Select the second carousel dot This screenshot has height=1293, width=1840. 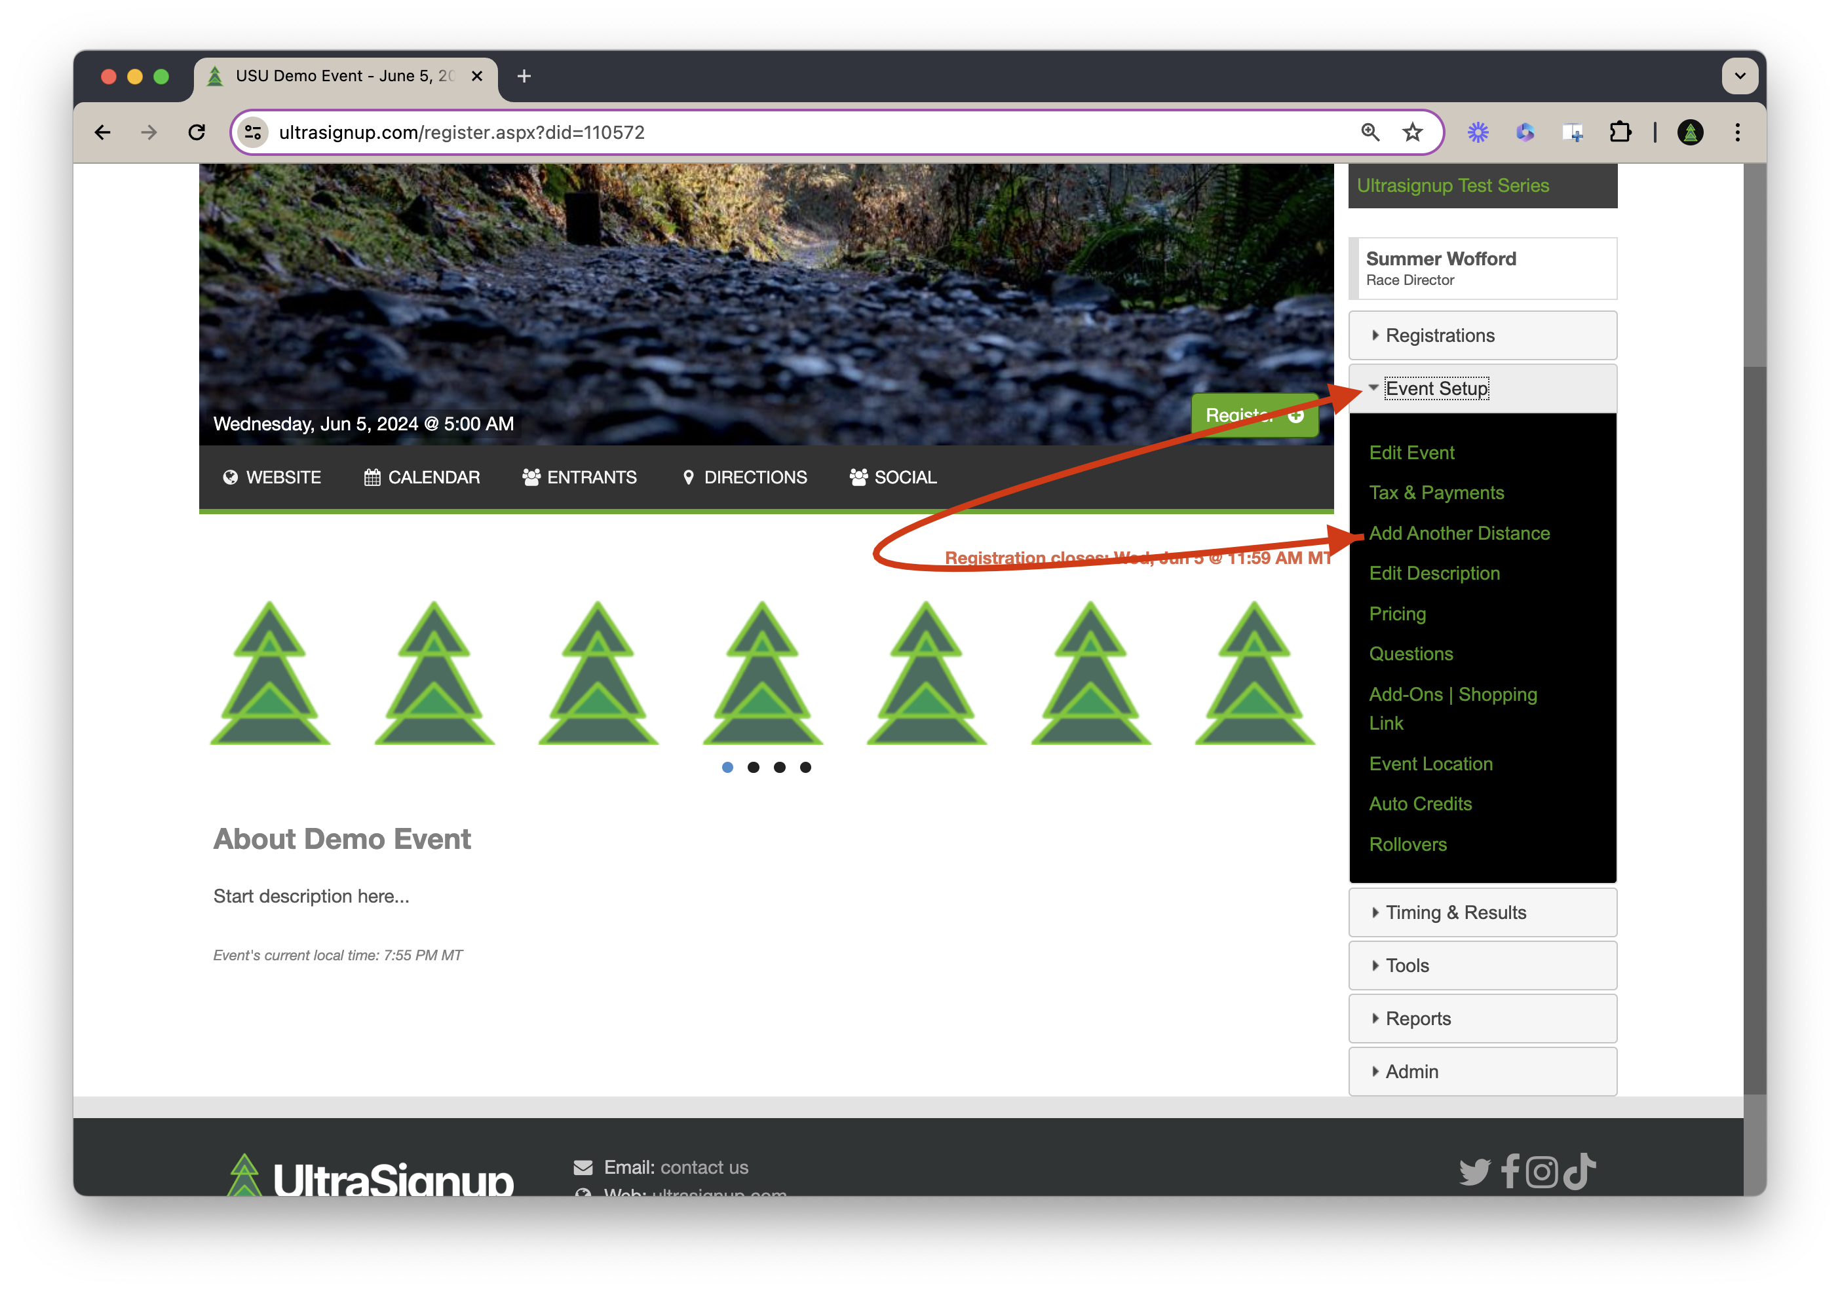(754, 768)
